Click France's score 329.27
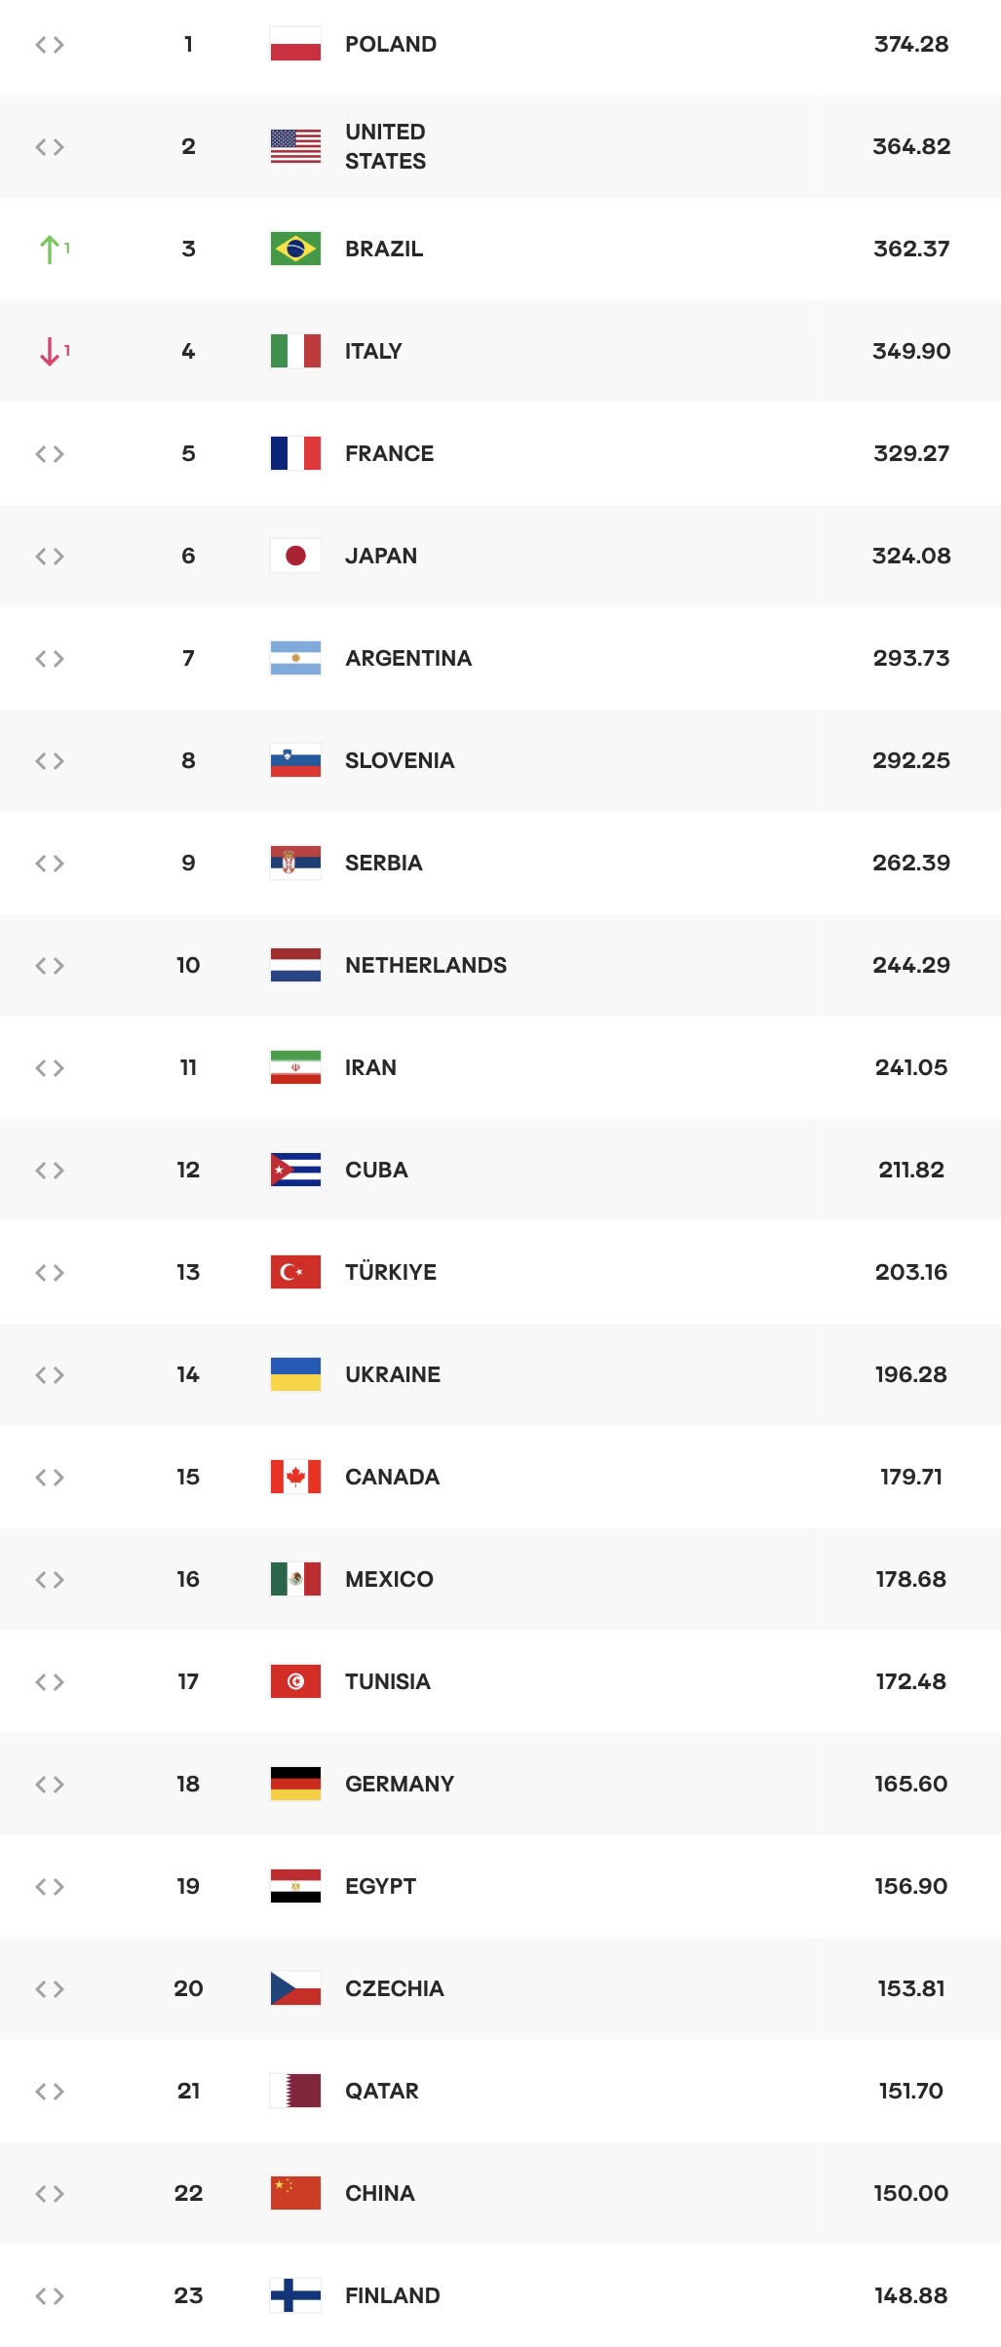Viewport: 1001px width, 2347px height. pos(910,453)
